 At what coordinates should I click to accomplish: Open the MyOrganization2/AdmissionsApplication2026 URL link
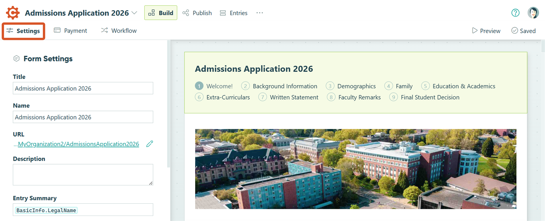coord(78,144)
